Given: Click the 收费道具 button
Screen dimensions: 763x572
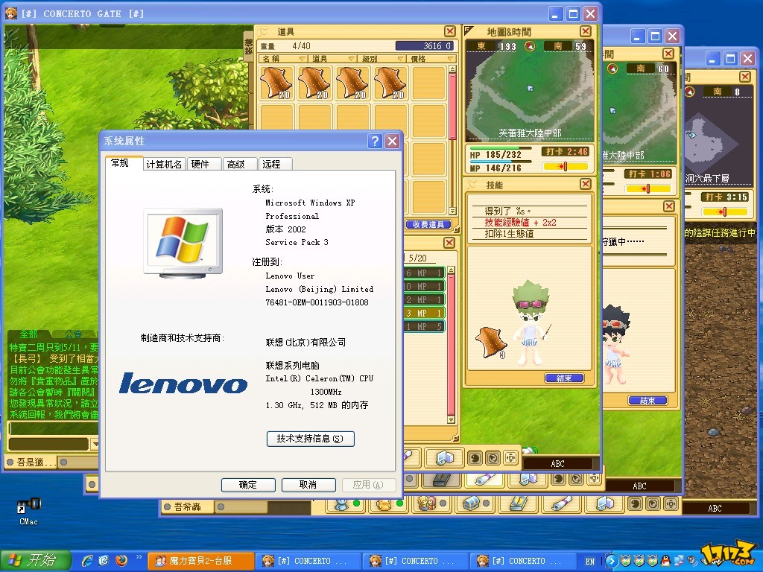Looking at the screenshot, I should click(428, 225).
